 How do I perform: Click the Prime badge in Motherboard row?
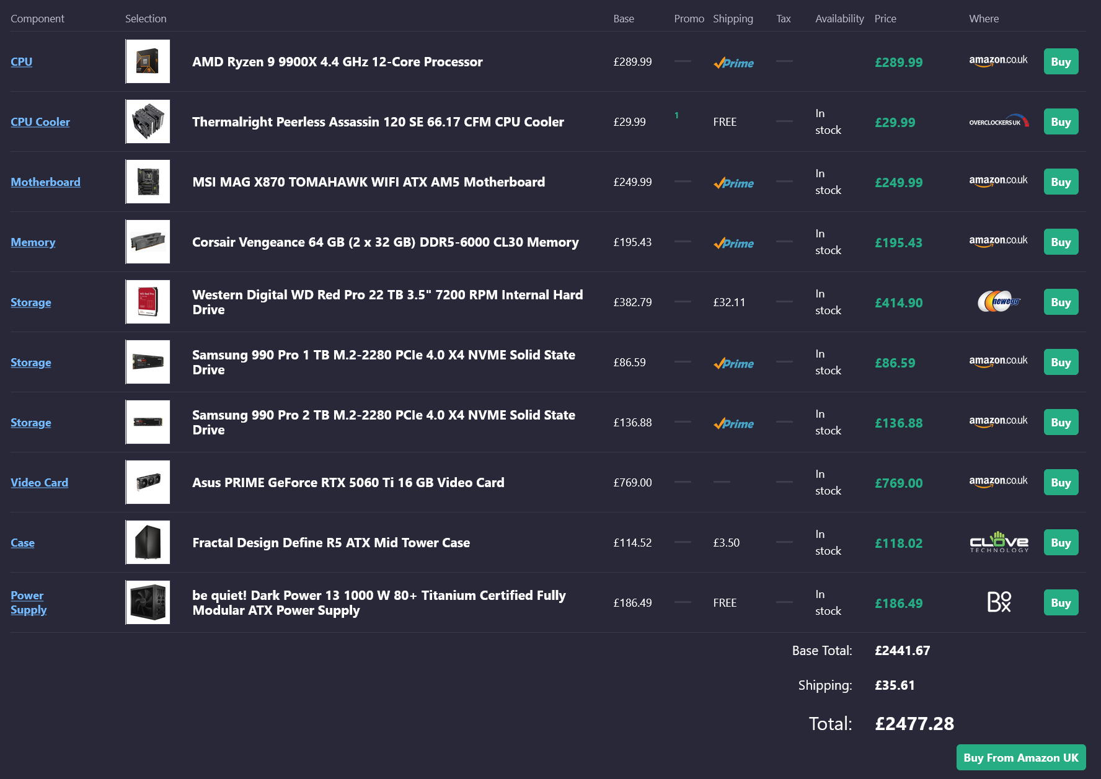(x=733, y=183)
